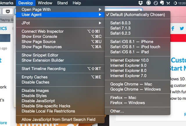Share the page via the Facebook icon
The height and width of the screenshot is (126, 186).
click(x=173, y=28)
